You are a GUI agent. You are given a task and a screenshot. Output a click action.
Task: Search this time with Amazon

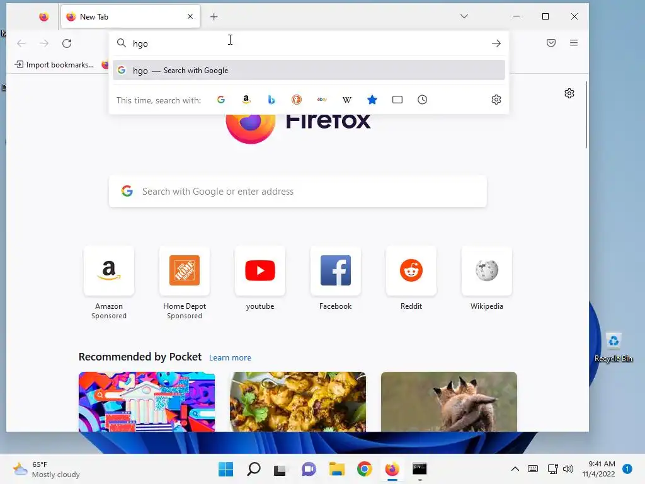(x=246, y=100)
